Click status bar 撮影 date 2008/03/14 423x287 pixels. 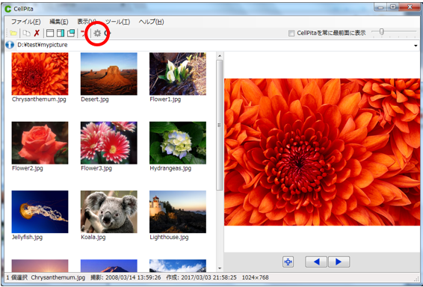126,277
